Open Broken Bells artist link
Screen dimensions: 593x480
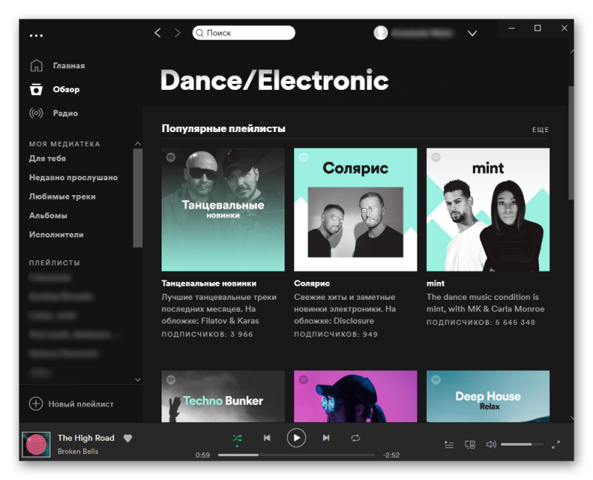[x=78, y=451]
